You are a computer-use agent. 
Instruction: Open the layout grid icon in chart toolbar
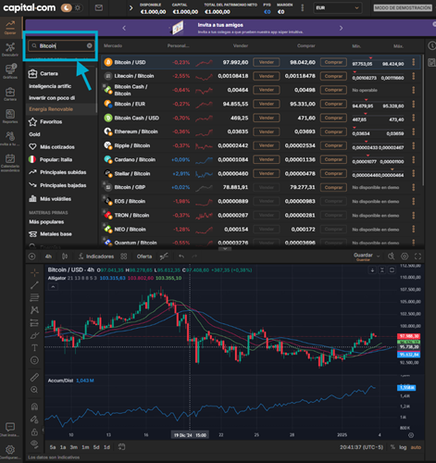pos(124,257)
